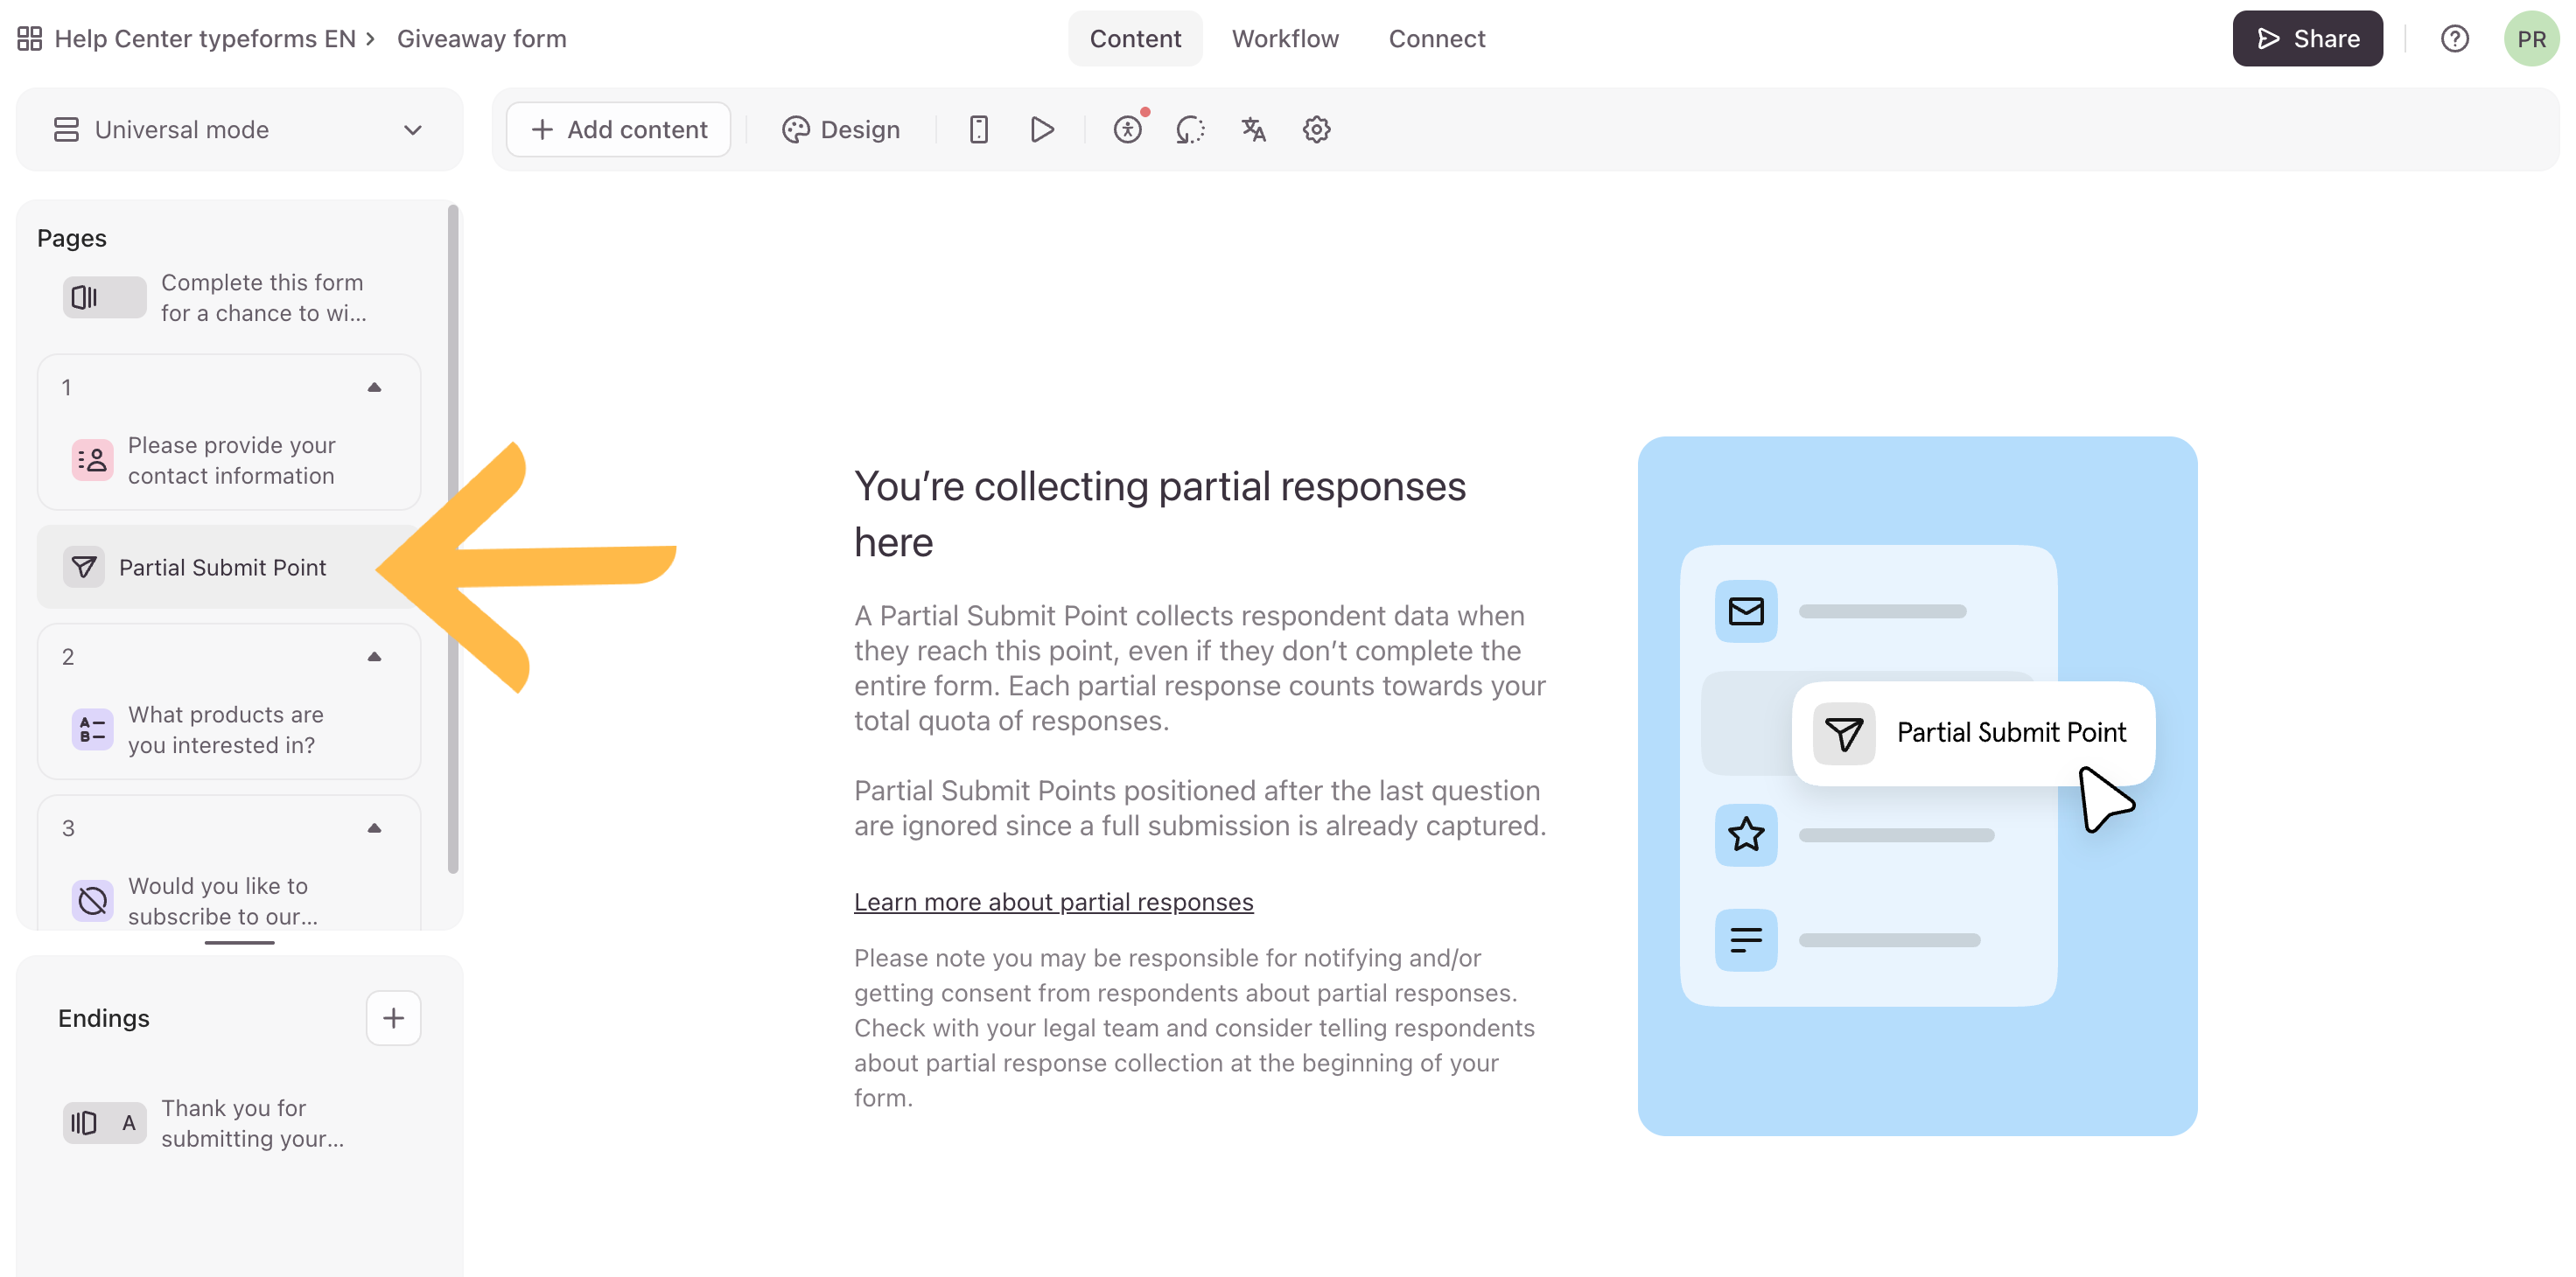The image size is (2576, 1277).
Task: Click the translation languages icon
Action: tap(1253, 130)
